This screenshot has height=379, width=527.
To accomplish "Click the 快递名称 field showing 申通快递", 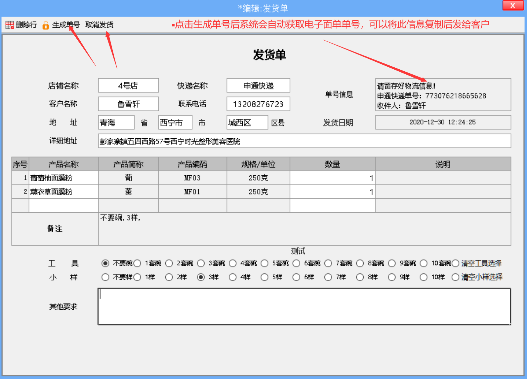I will pyautogui.click(x=258, y=86).
